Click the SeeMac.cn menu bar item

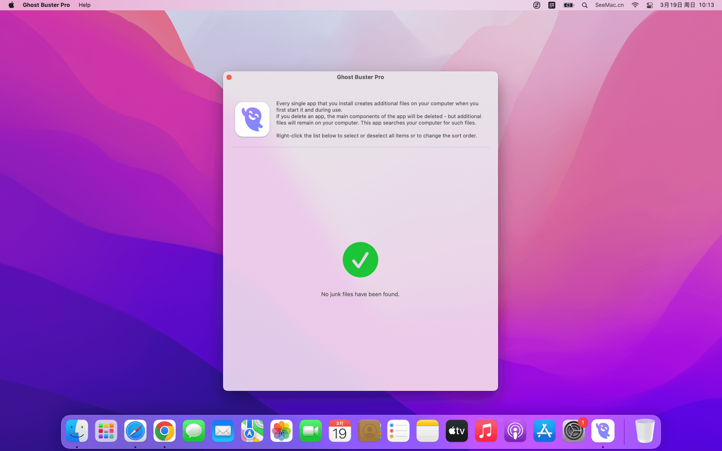[609, 5]
